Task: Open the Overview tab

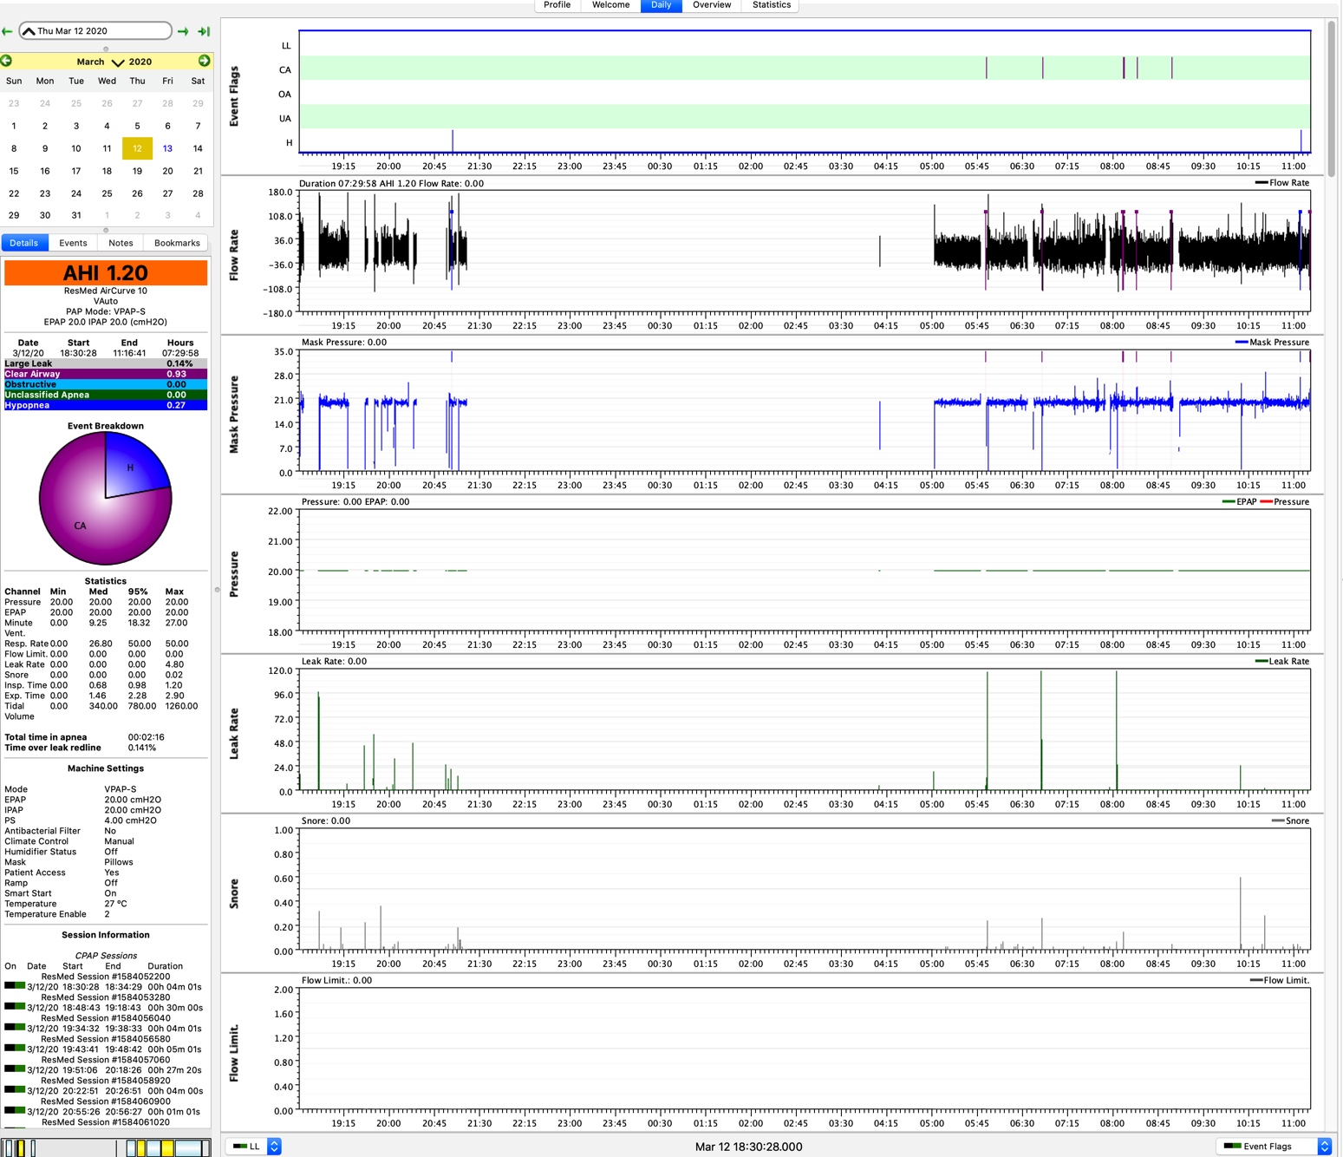Action: tap(712, 5)
